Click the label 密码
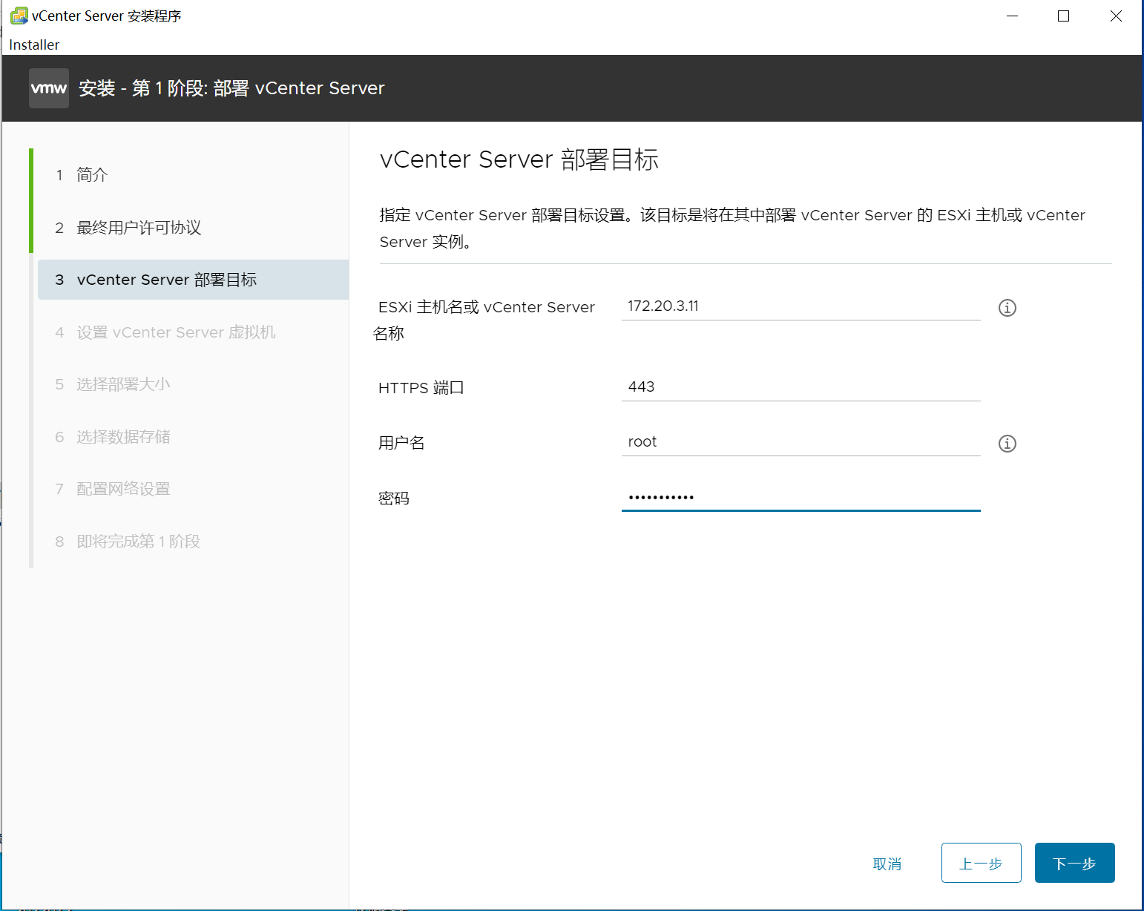 [394, 499]
